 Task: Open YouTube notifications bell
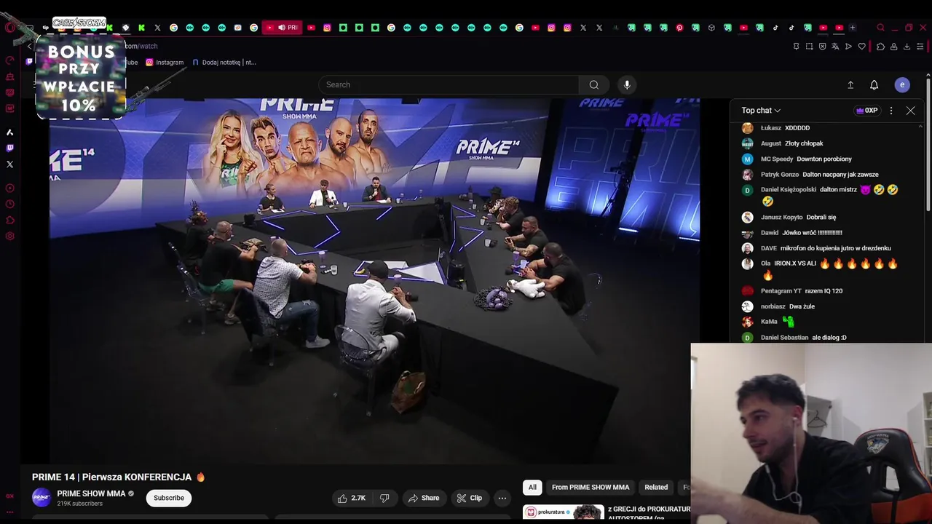874,85
